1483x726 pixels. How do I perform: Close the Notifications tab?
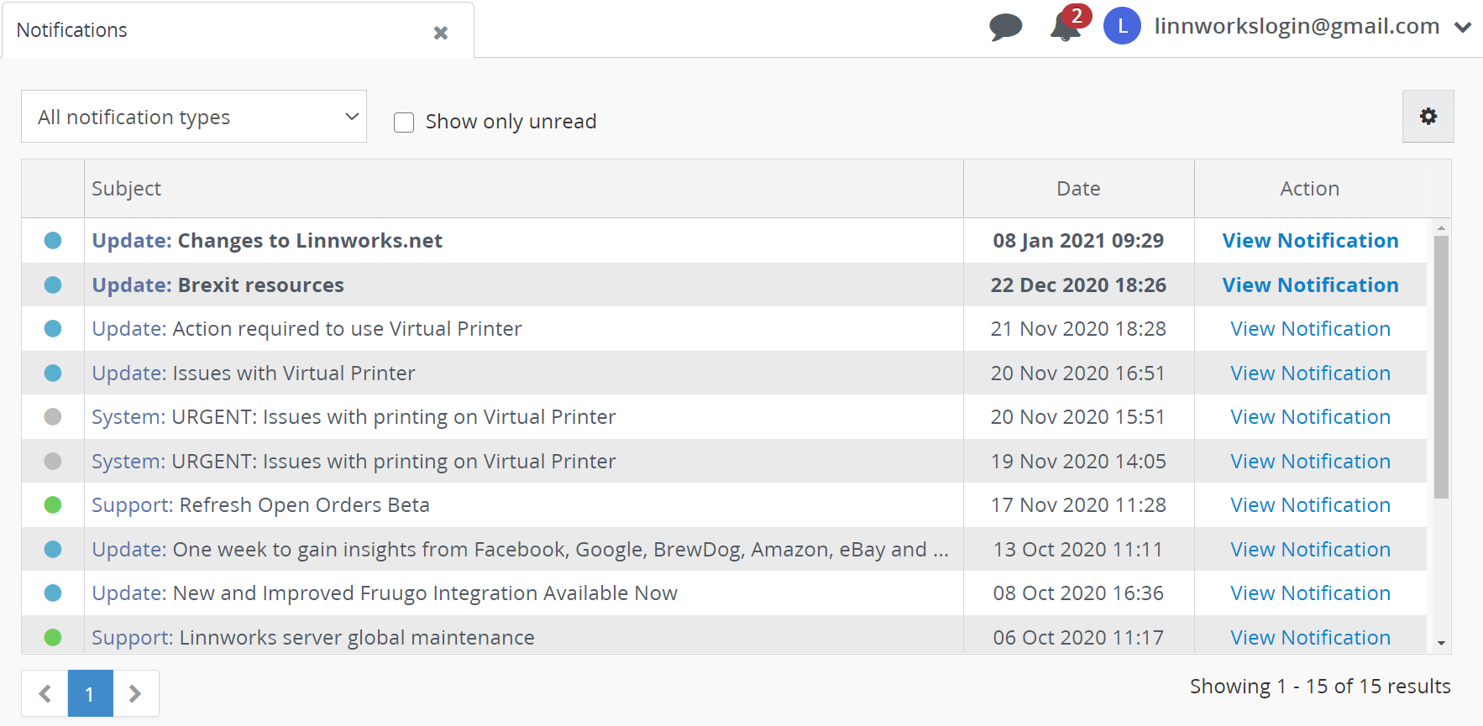[441, 33]
